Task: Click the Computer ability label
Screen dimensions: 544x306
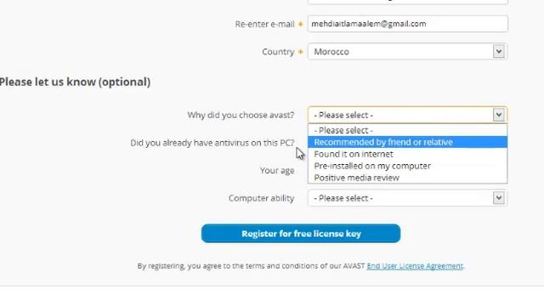Action: point(261,198)
